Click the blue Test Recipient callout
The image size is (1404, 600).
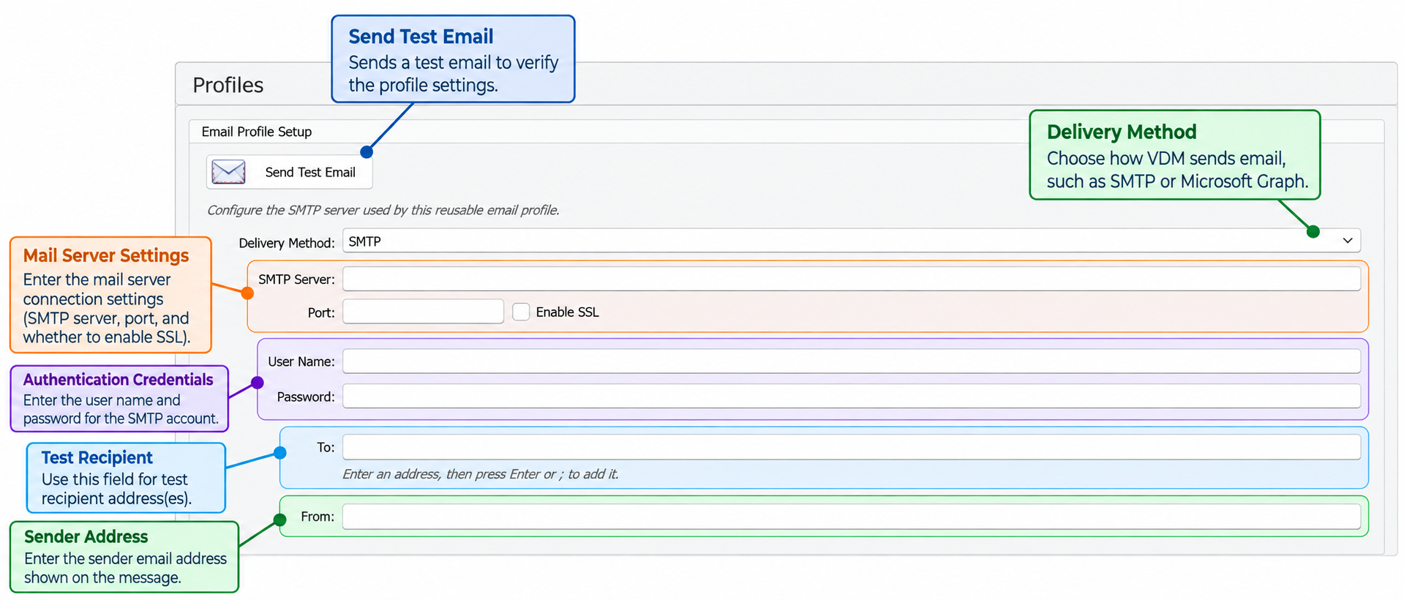point(126,478)
